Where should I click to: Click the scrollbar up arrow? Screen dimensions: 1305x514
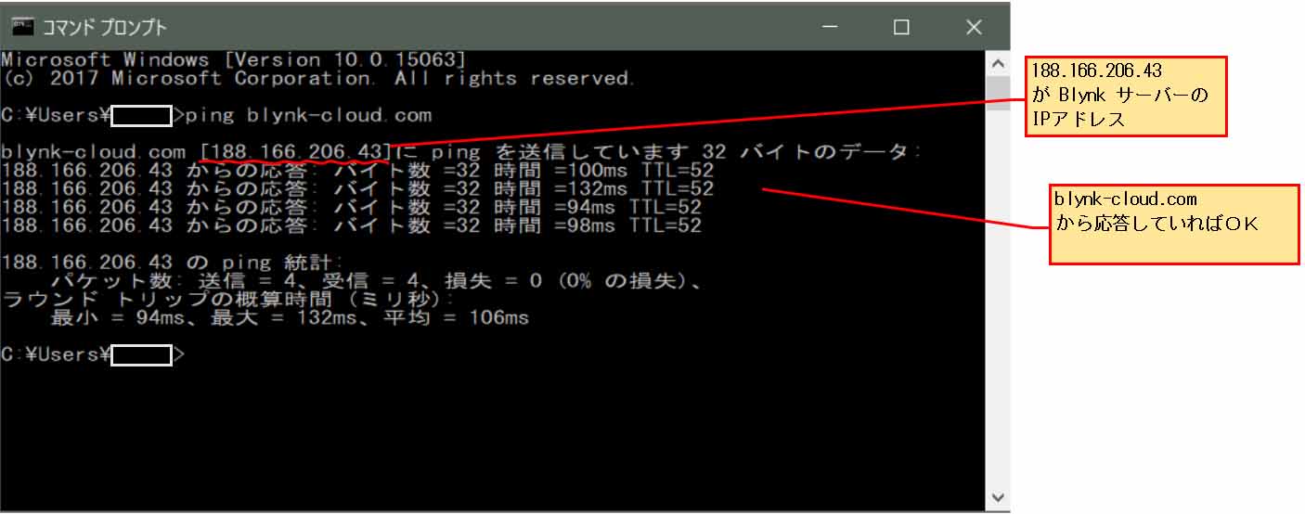[998, 63]
